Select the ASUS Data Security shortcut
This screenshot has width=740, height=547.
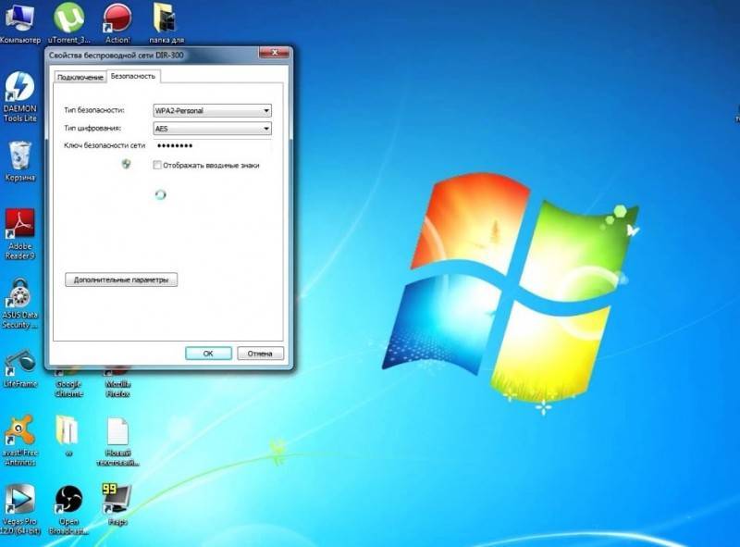point(19,304)
